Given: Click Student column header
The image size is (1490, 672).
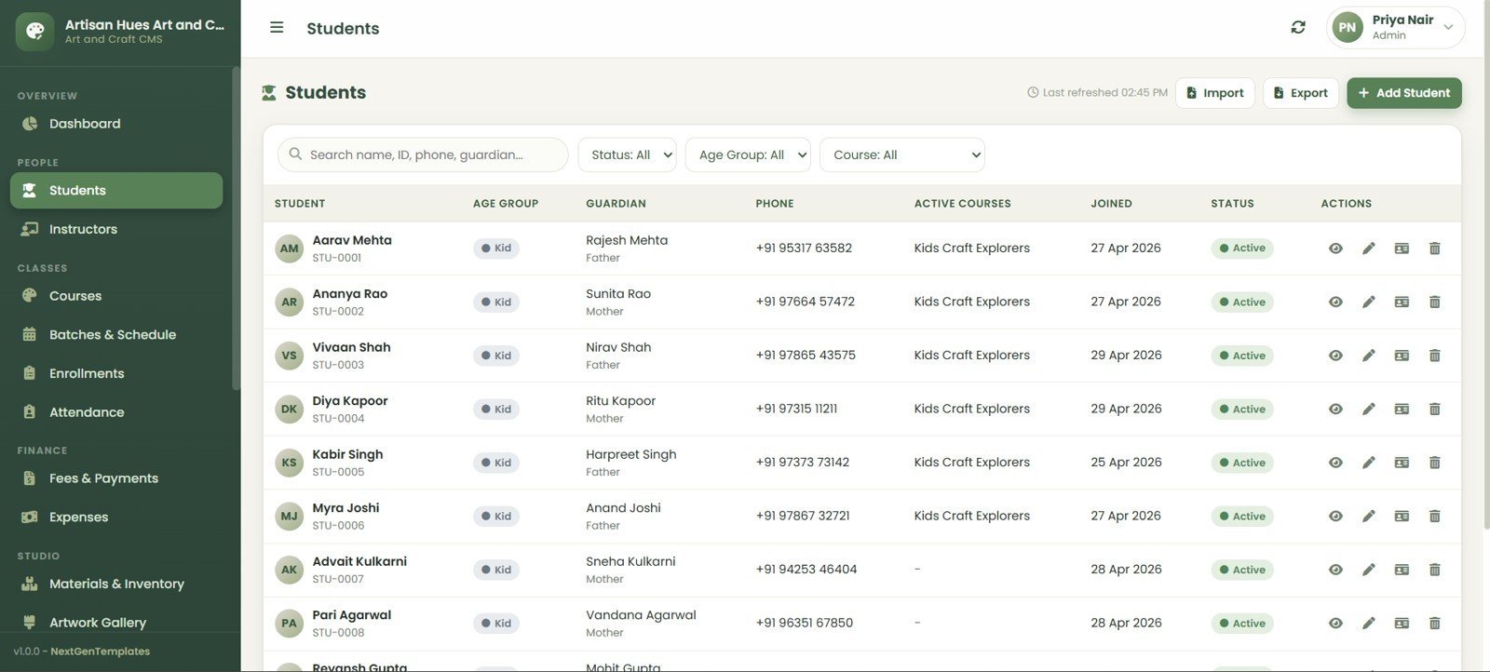Looking at the screenshot, I should (300, 204).
